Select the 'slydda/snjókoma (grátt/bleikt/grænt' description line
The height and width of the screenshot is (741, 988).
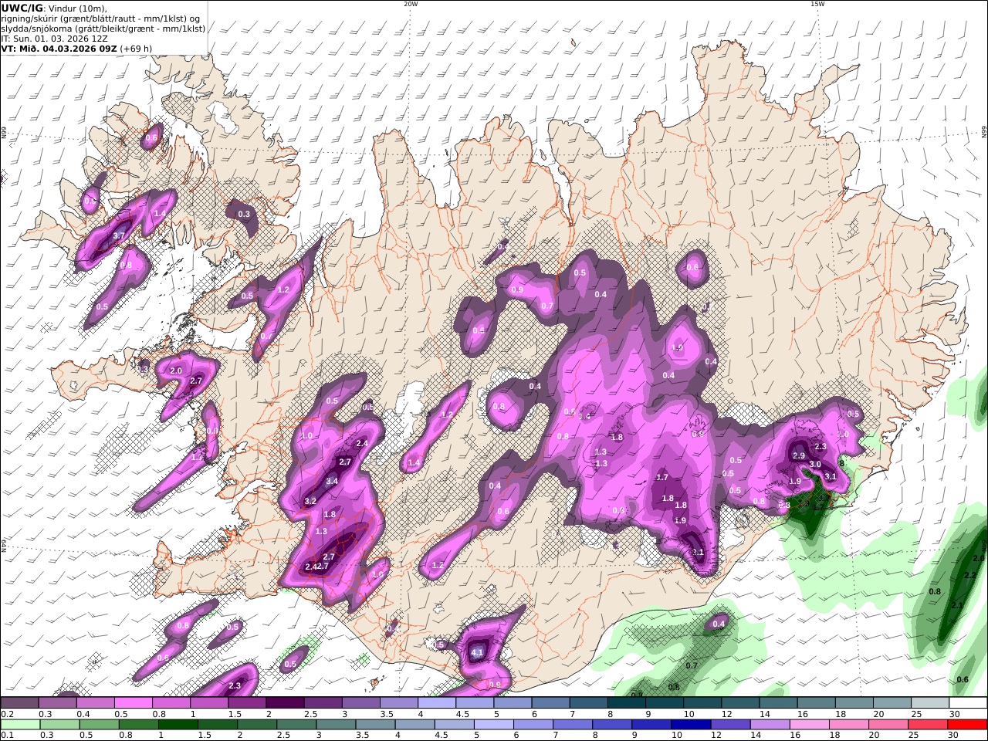[103, 28]
